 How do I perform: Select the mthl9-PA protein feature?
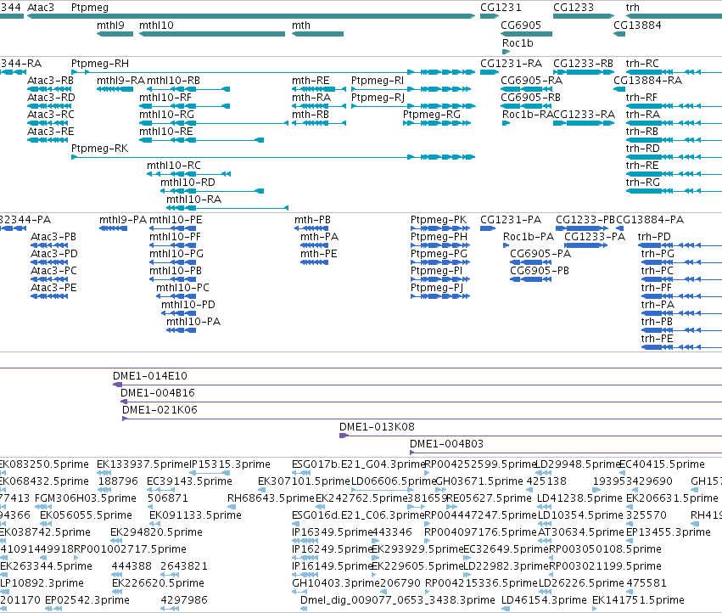point(114,228)
